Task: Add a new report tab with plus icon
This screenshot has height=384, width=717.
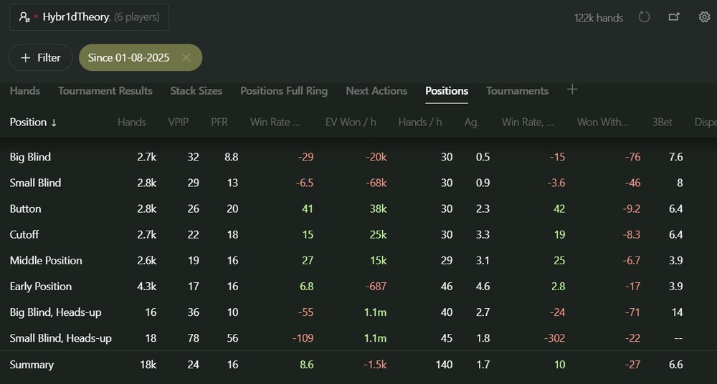Action: [x=572, y=90]
